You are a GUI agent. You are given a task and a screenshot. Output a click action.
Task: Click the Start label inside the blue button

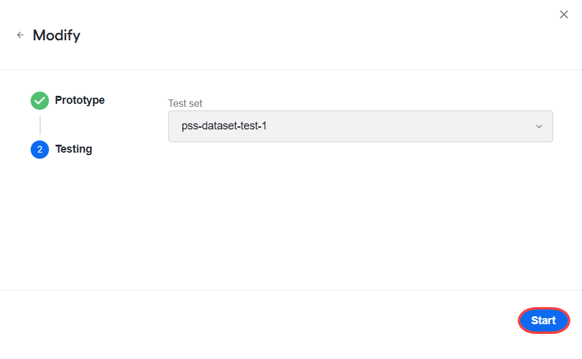[543, 321]
